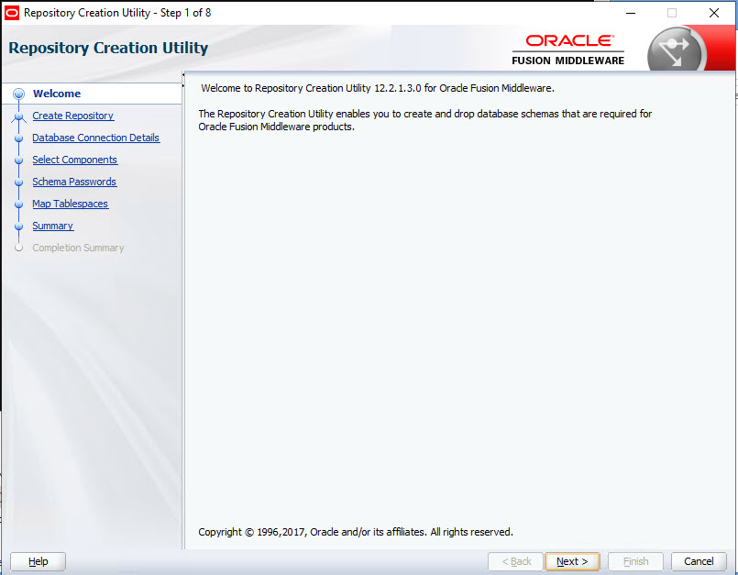Select the Welcome step in the sidebar
738x575 pixels.
(57, 94)
